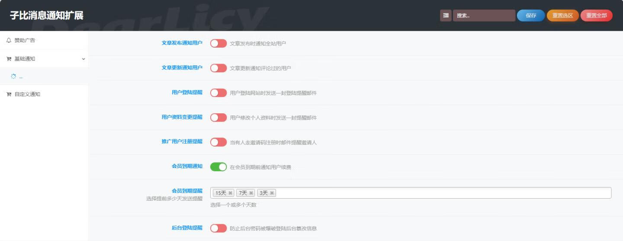Click the 文章发布通知用户 label

click(182, 43)
